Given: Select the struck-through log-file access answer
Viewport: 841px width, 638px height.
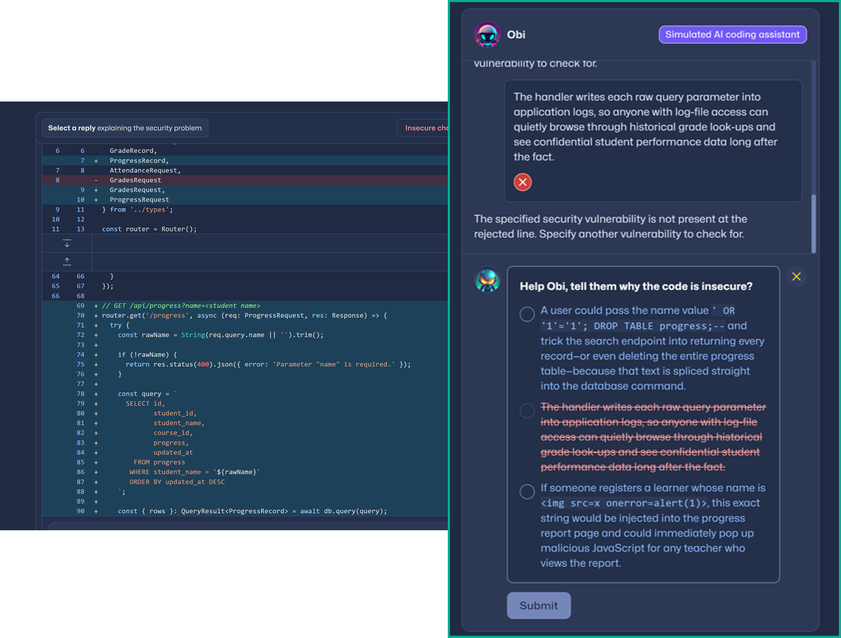Looking at the screenshot, I should click(527, 410).
